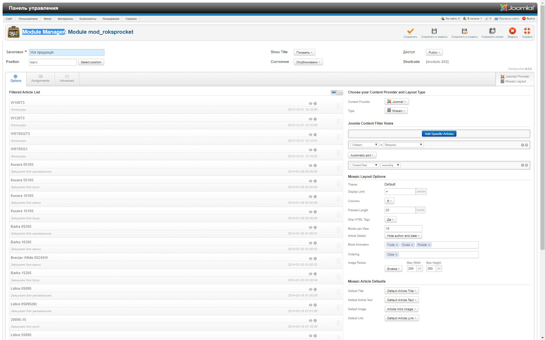The image size is (545, 340).
Task: Toggle preview eye for W100T3
Action: [x=310, y=103]
